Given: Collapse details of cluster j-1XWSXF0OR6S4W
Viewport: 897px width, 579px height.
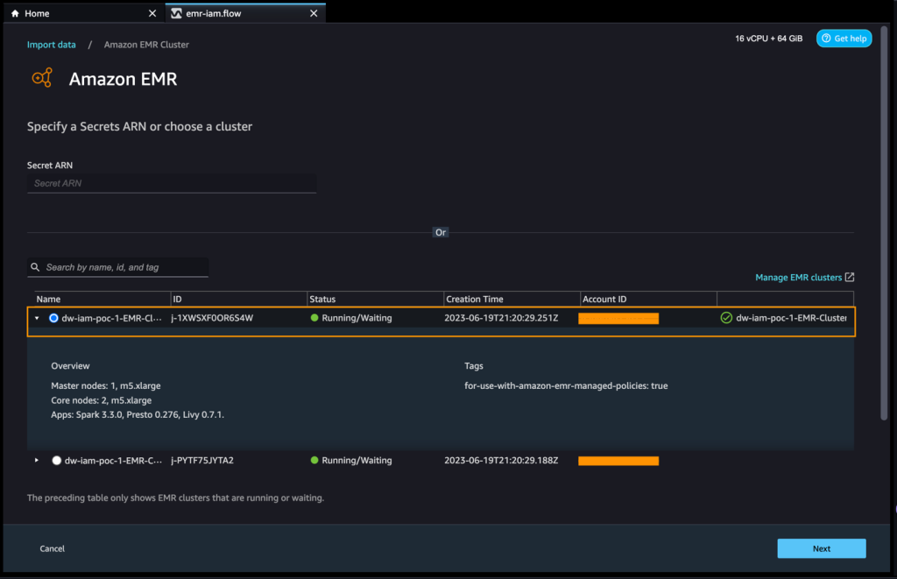Looking at the screenshot, I should click(37, 318).
